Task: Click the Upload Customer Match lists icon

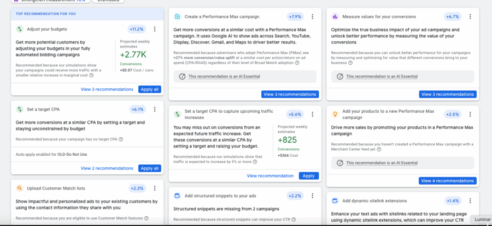Action: point(20,188)
